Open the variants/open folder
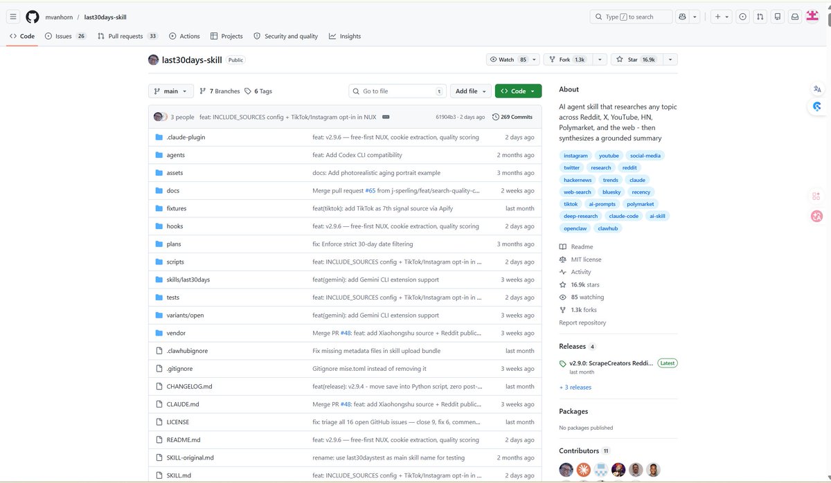 (185, 316)
